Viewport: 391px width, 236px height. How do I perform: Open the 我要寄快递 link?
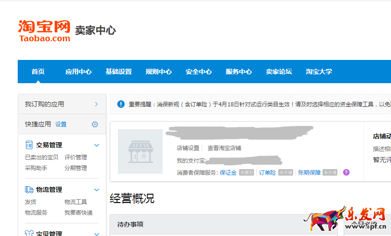[x=78, y=212]
